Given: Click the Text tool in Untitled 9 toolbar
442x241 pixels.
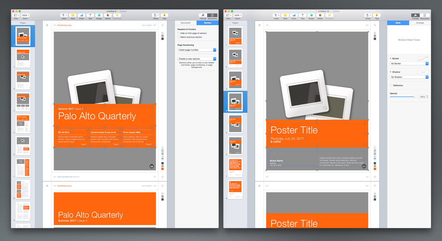Looking at the screenshot, I should 90,15.
